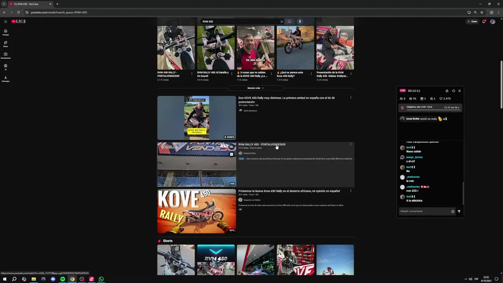Viewport: 503px width, 283px height.
Task: Click inside the YouTube search box
Action: (x=240, y=22)
